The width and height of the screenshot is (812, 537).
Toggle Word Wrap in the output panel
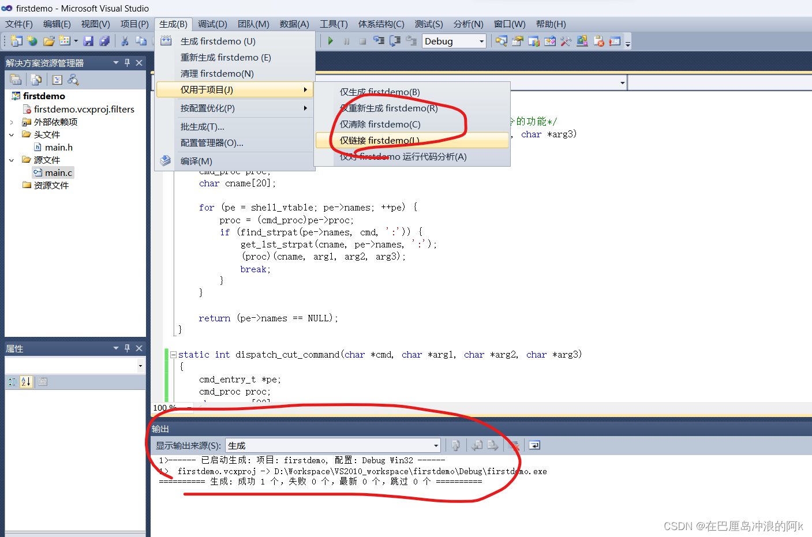[x=534, y=445]
